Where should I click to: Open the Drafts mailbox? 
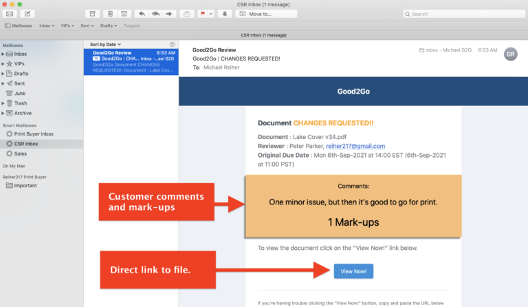point(21,74)
